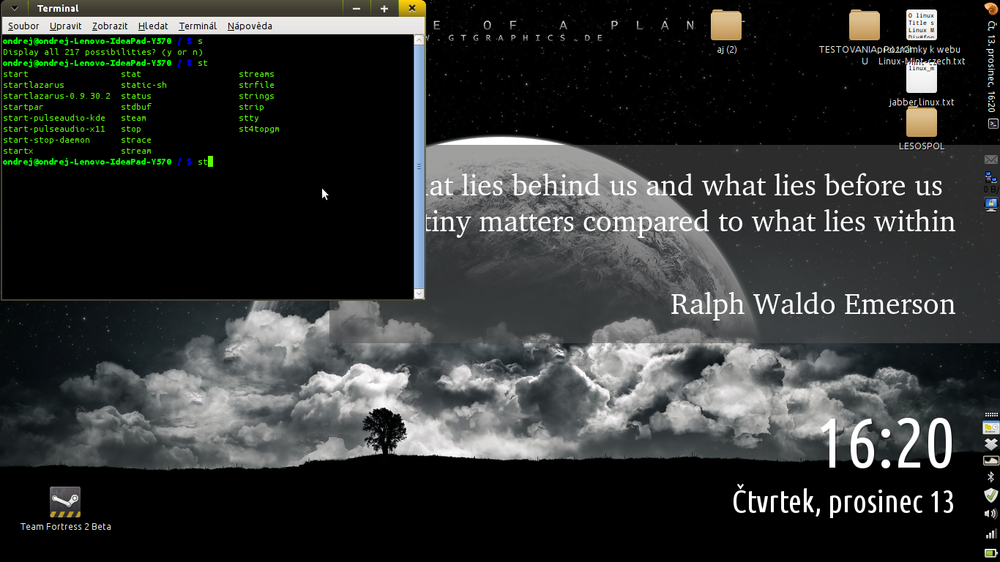The height and width of the screenshot is (562, 1000).
Task: Click 'stdbuf' in terminal output
Action: coord(136,107)
